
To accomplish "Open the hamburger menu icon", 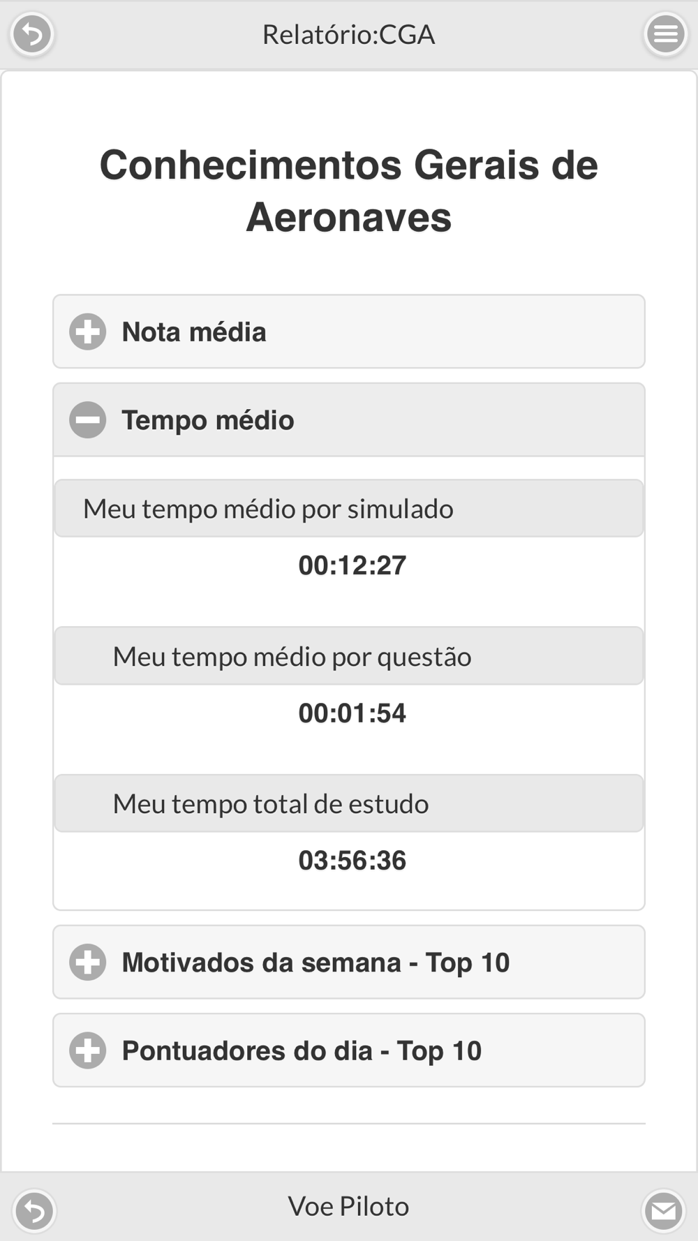I will (665, 34).
